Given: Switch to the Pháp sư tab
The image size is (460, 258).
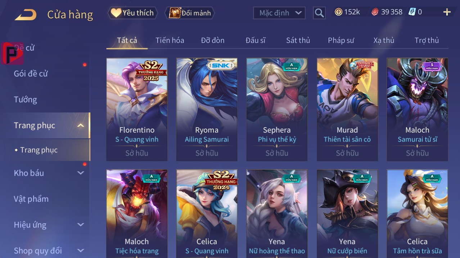Looking at the screenshot, I should click(x=341, y=40).
